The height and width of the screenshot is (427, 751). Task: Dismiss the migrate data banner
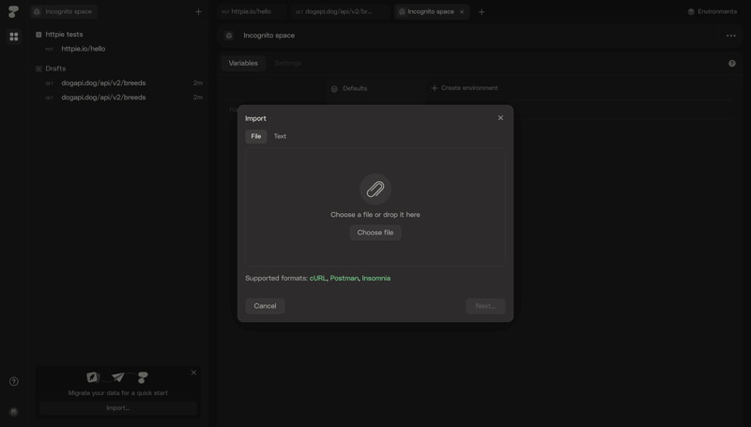[x=193, y=373]
